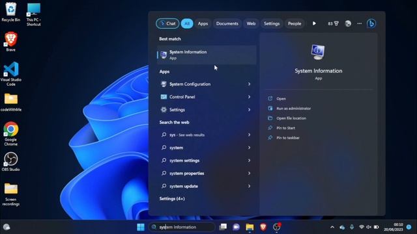The image size is (417, 234).
Task: Expand 'system properties' suggestion chevron
Action: (249, 174)
